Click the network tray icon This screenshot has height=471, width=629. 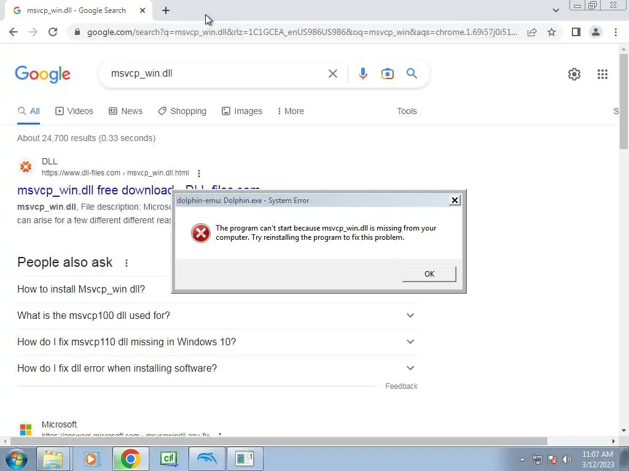[537, 459]
